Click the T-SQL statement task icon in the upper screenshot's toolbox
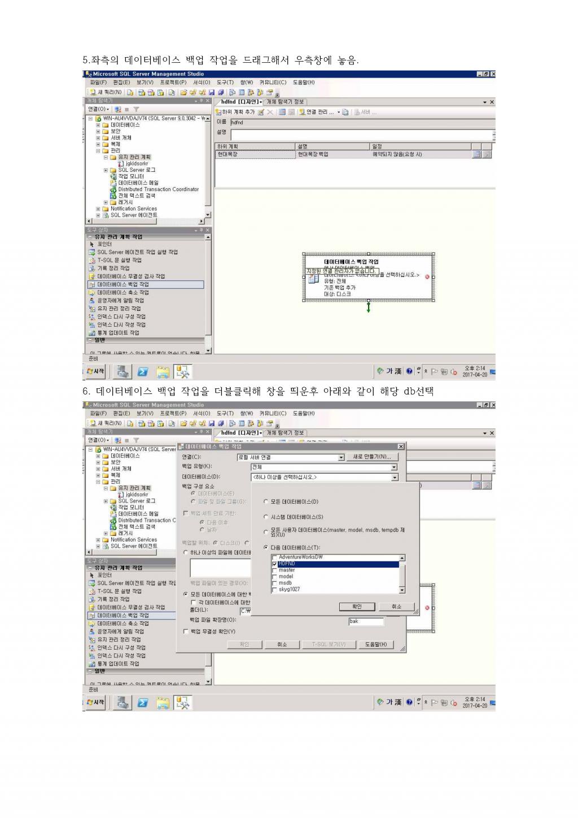Viewport: 578px width, 818px height. pyautogui.click(x=92, y=260)
